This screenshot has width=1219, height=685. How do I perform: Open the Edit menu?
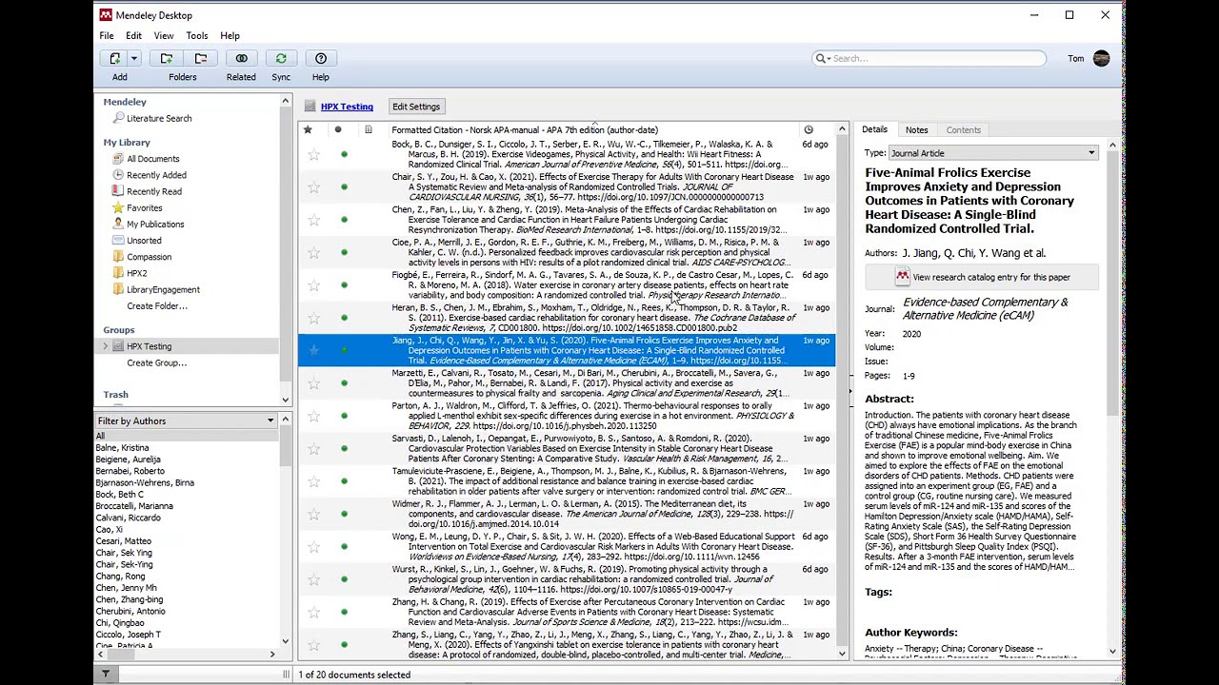pyautogui.click(x=133, y=36)
